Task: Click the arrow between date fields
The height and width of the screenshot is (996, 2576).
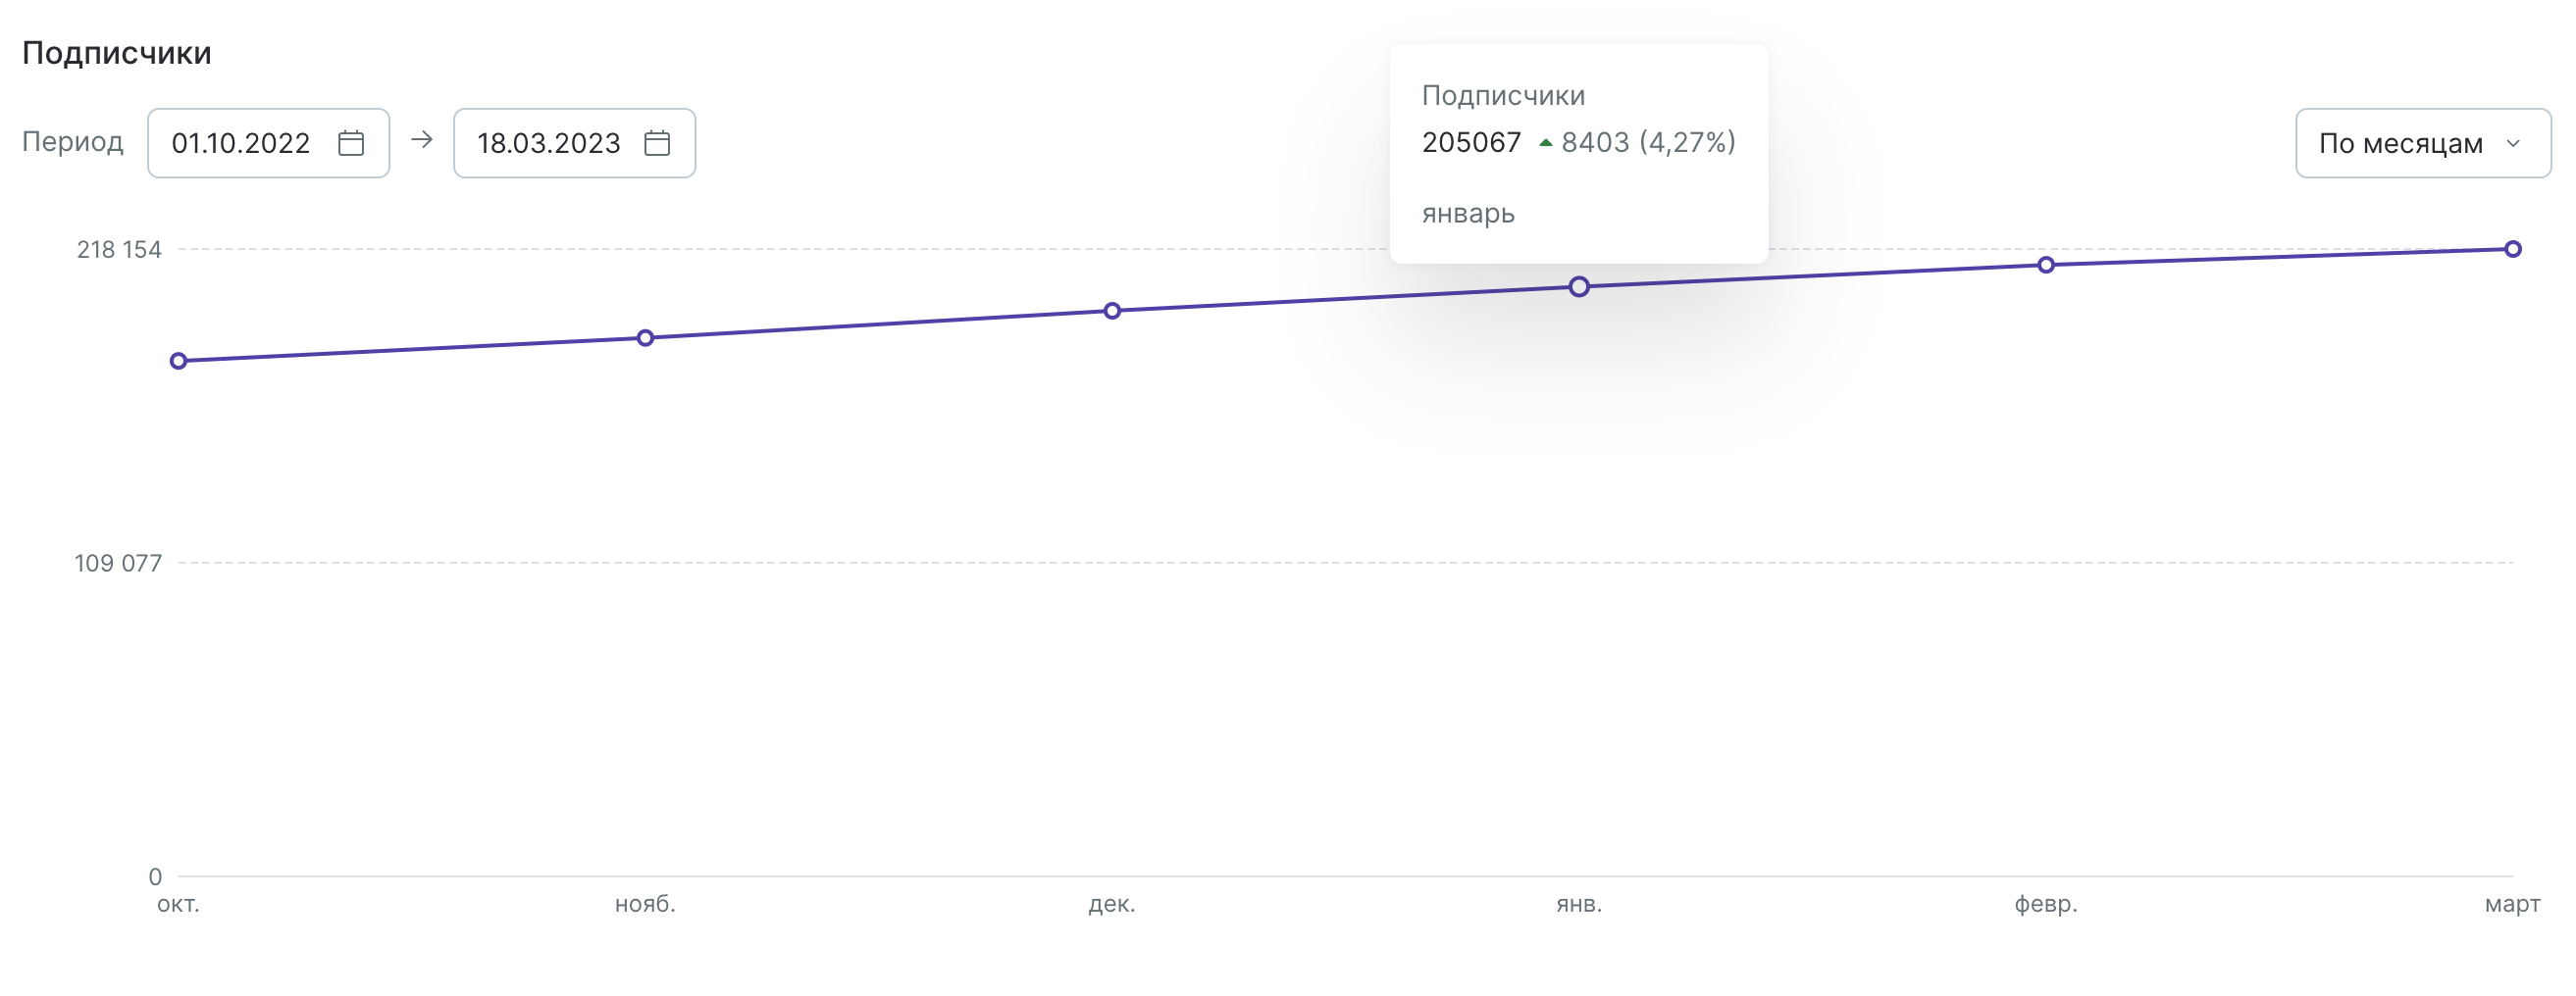Action: click(422, 140)
